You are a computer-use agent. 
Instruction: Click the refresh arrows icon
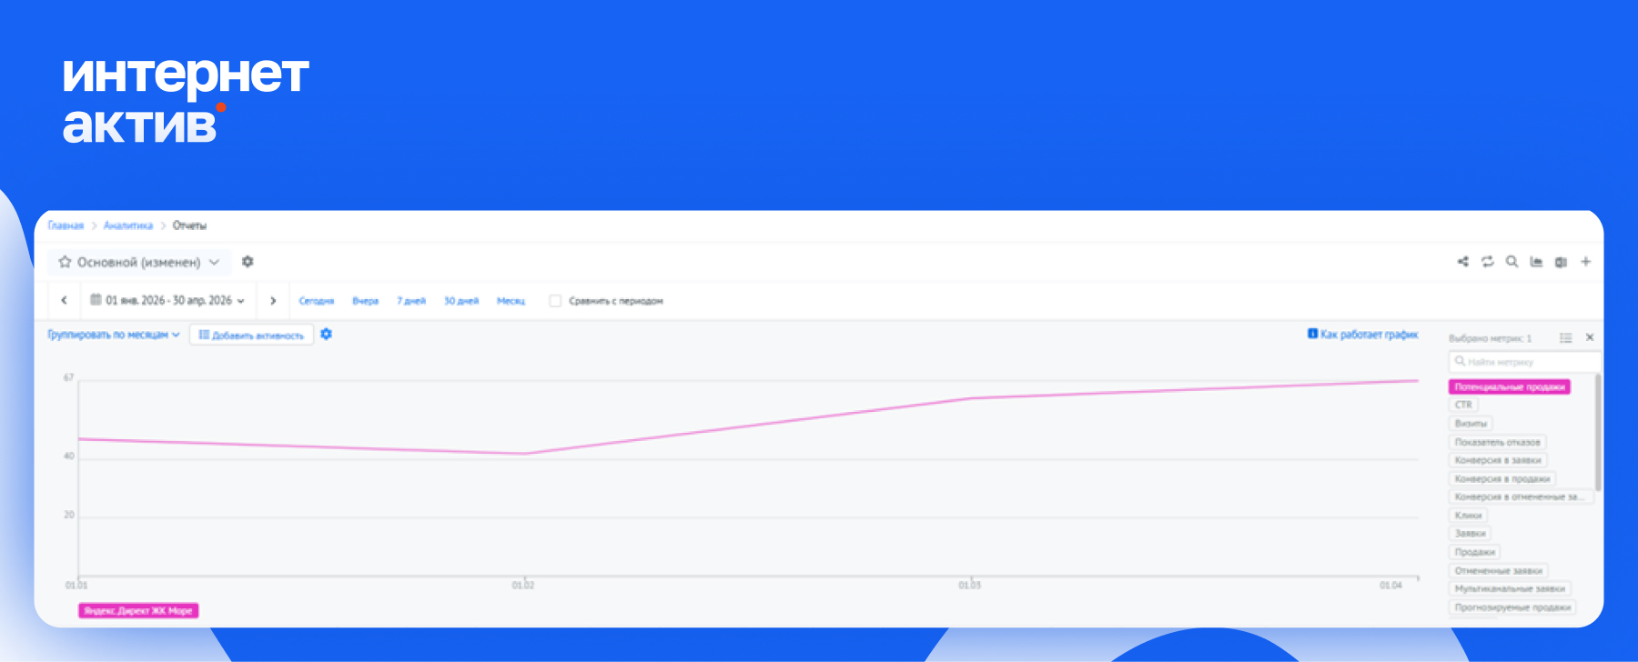[1488, 262]
